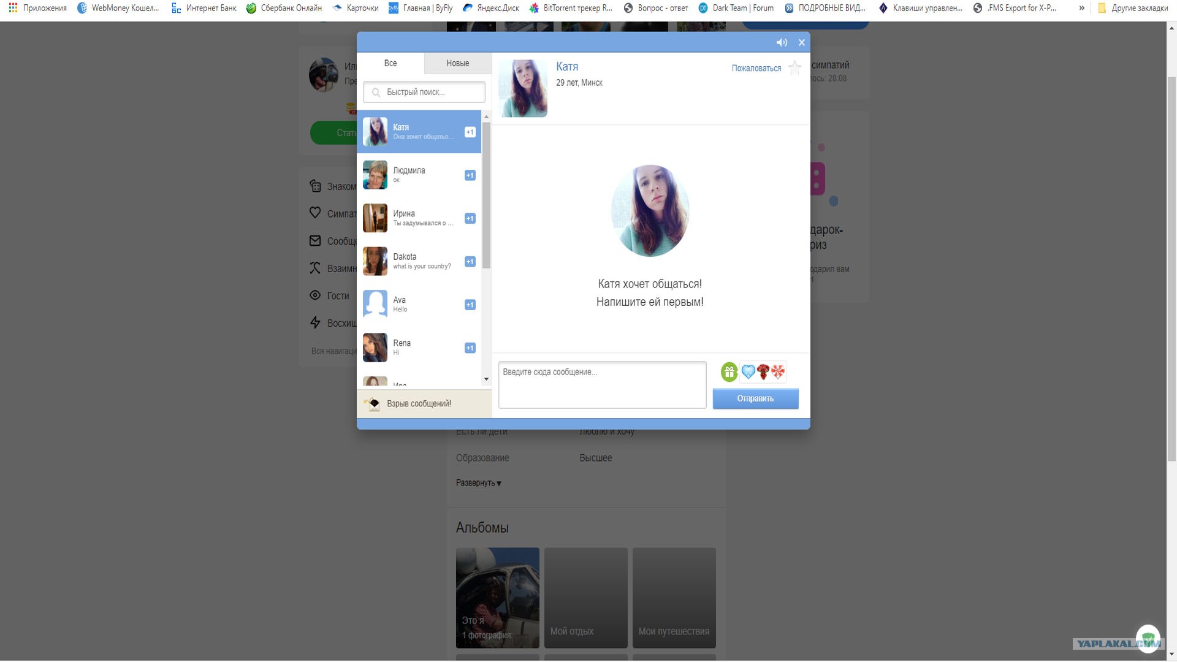The width and height of the screenshot is (1177, 662).
Task: Click the +1 badge next to Катя
Action: tap(470, 132)
